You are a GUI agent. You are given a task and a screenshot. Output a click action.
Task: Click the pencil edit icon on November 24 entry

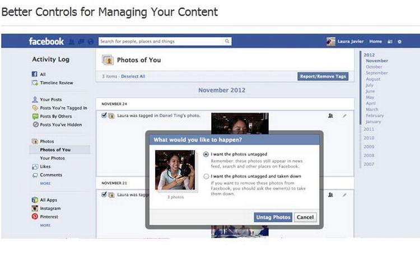click(344, 116)
